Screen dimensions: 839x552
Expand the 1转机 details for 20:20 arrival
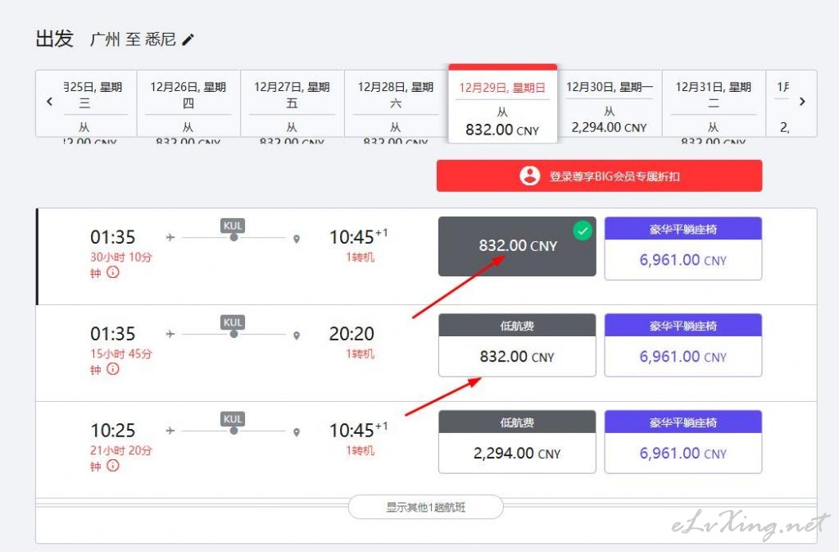[x=361, y=354]
